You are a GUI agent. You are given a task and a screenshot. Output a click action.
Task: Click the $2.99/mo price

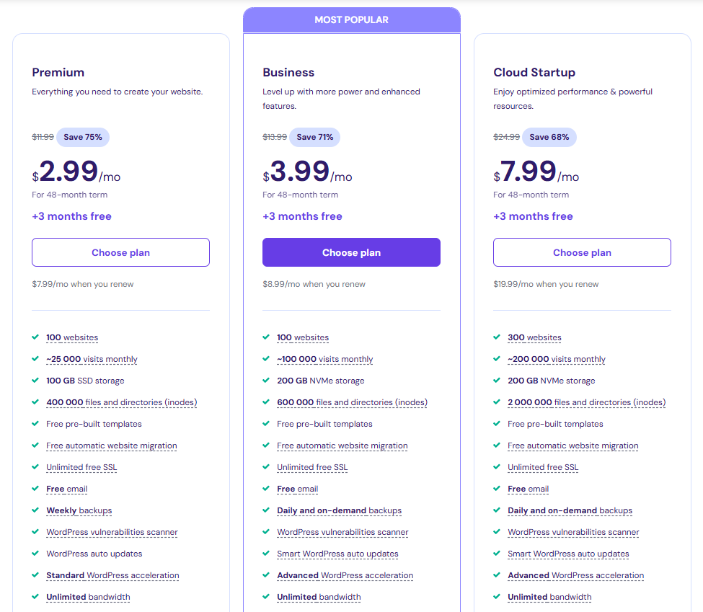pyautogui.click(x=76, y=172)
